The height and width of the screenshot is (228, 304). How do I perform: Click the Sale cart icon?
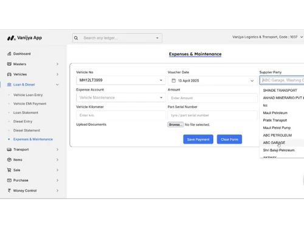[9, 170]
